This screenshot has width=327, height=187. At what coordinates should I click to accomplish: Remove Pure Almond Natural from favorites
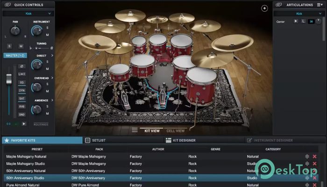pyautogui.click(x=314, y=185)
